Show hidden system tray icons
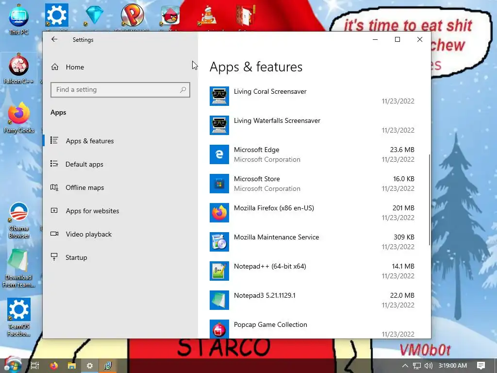 [x=405, y=366]
